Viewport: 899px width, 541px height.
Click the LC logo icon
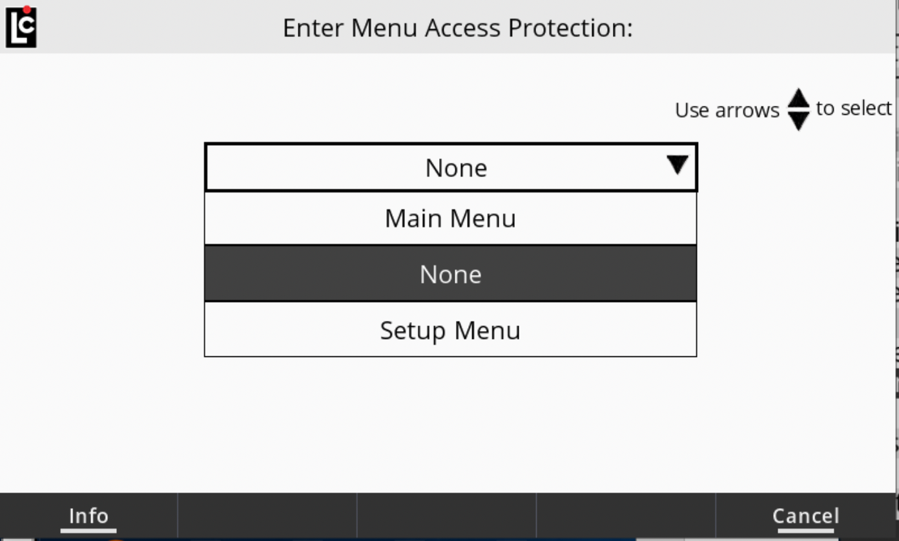point(21,26)
